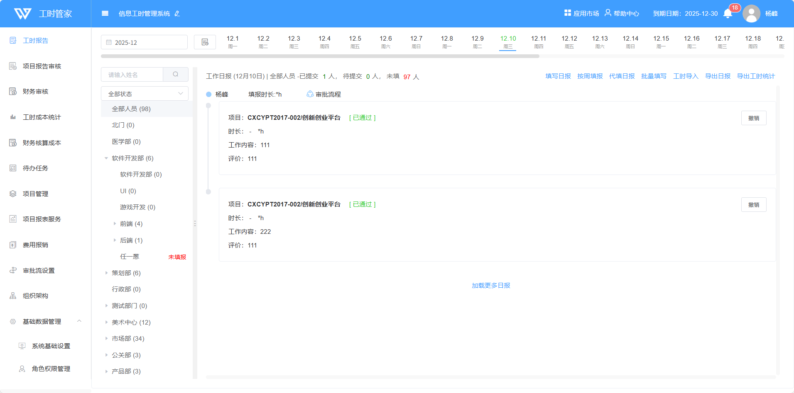
Task: Click the search magnifier icon in name field
Action: (x=176, y=75)
